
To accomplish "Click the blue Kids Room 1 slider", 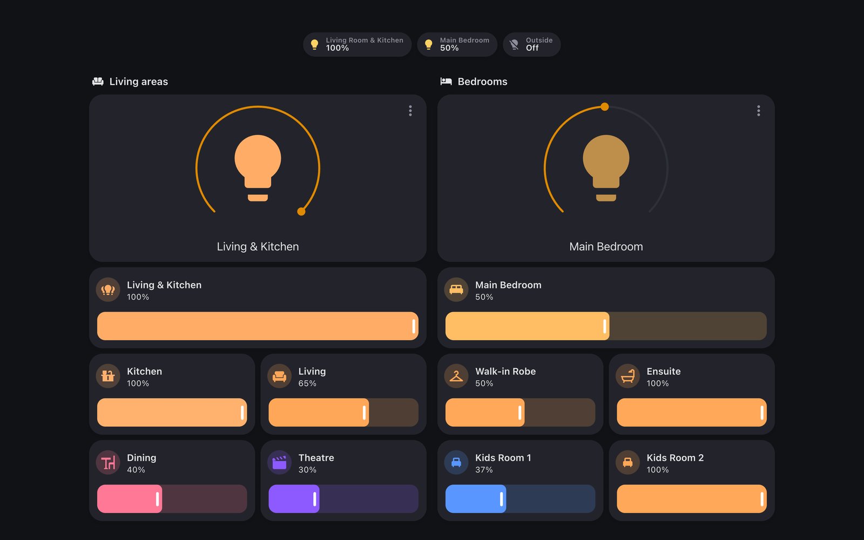I will (520, 499).
